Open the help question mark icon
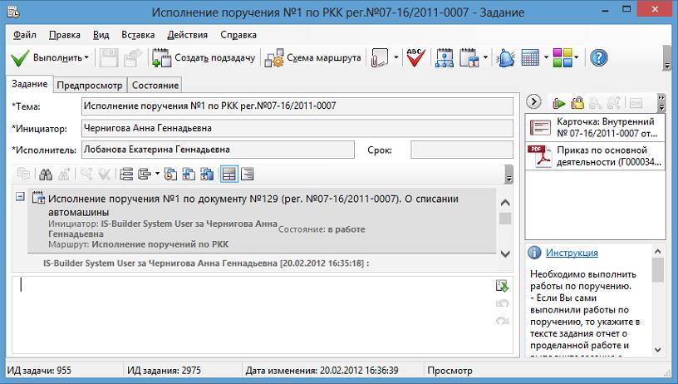The image size is (678, 384). click(x=598, y=58)
